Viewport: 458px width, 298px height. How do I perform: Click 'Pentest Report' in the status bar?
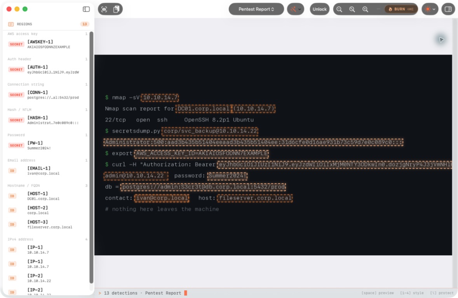pyautogui.click(x=163, y=293)
